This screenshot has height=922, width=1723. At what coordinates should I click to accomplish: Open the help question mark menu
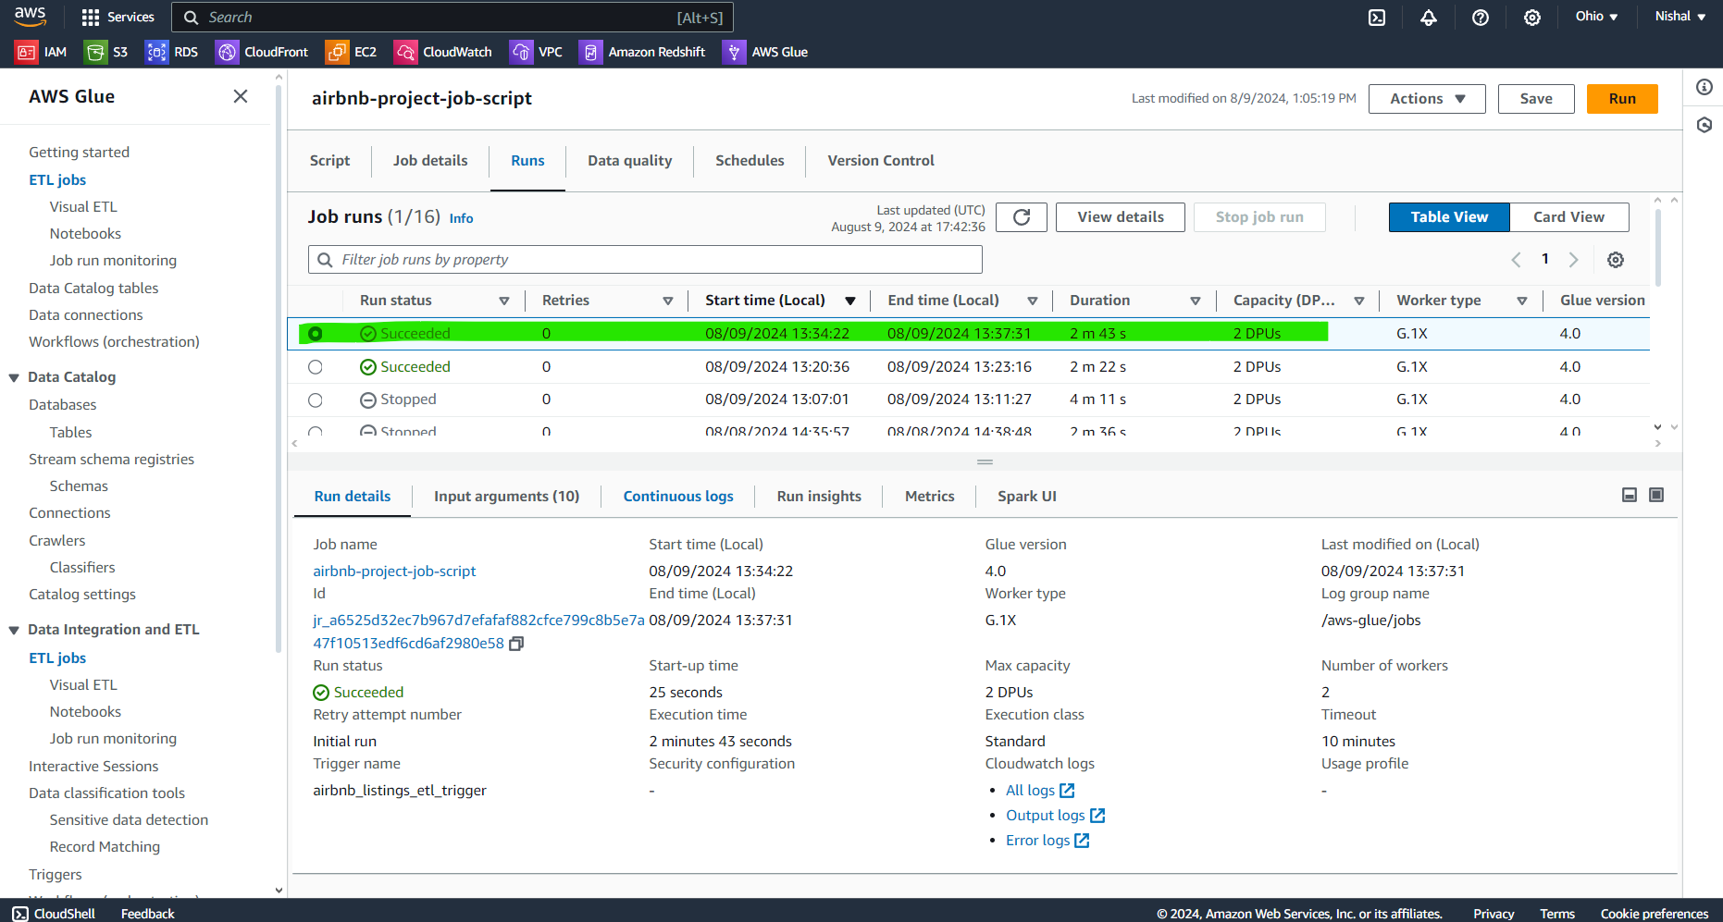pos(1481,17)
